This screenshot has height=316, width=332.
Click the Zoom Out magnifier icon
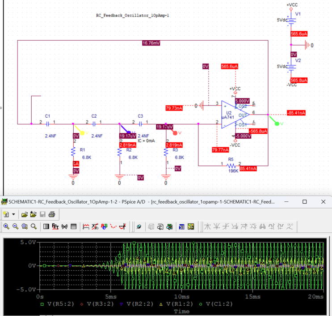click(15, 226)
